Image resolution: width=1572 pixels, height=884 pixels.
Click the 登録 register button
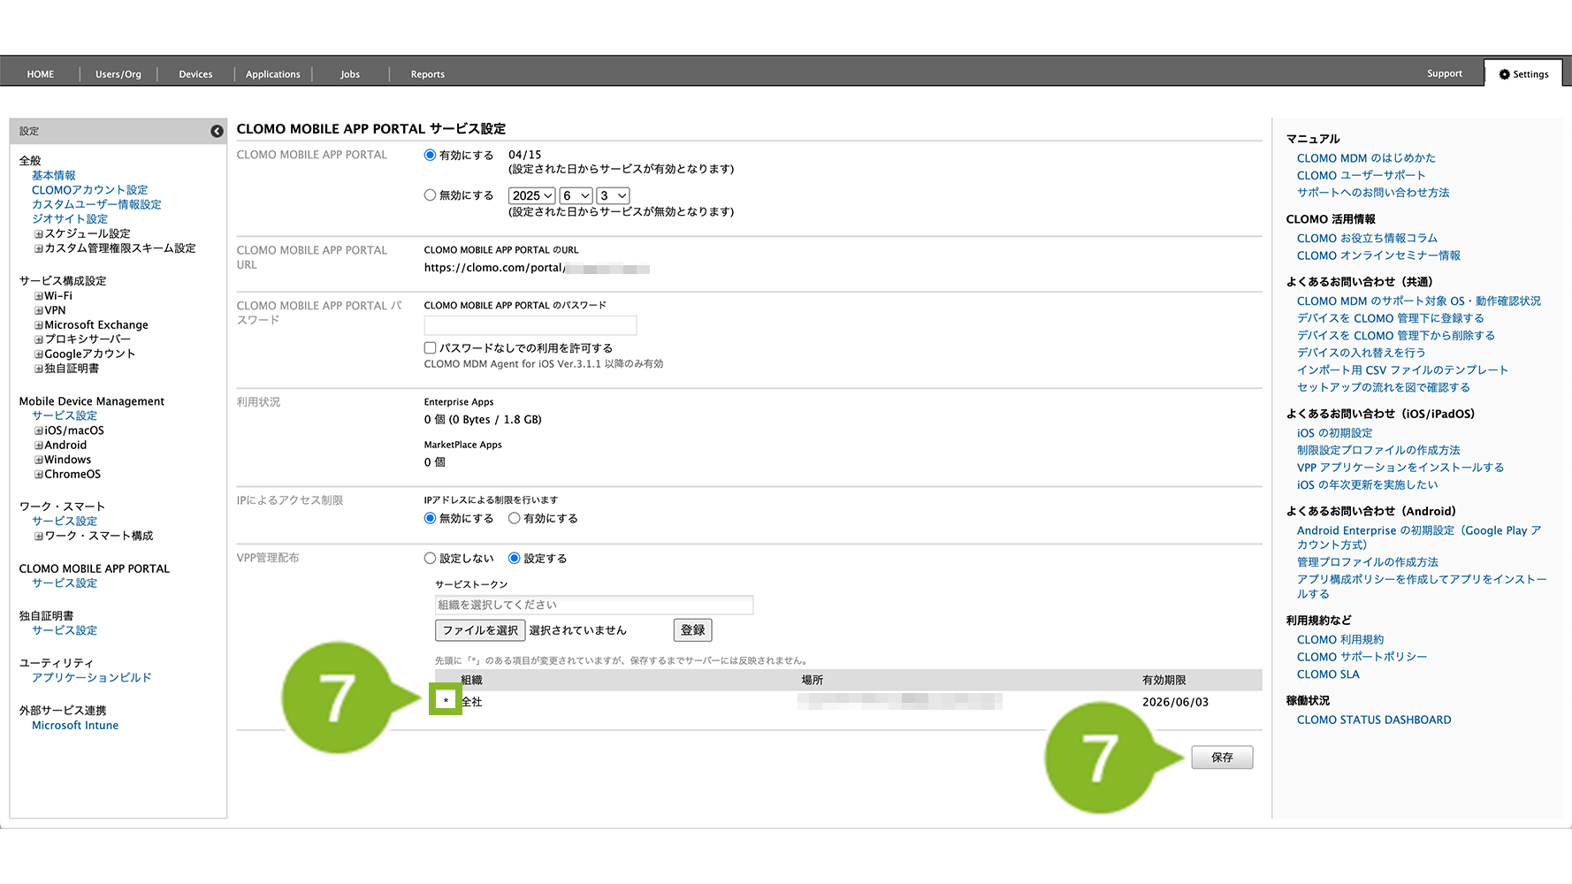693,630
